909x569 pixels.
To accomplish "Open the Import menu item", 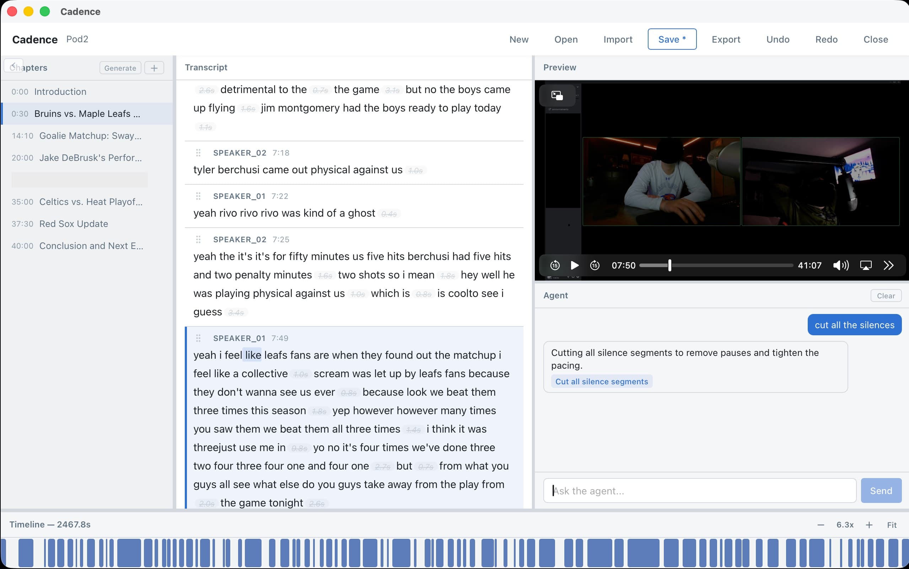I will point(617,39).
